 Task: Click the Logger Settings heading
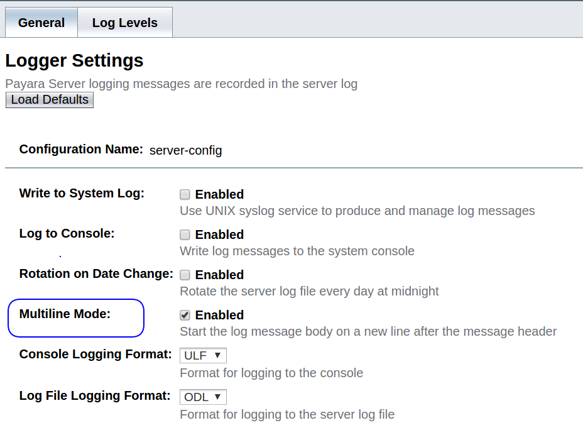[x=74, y=60]
